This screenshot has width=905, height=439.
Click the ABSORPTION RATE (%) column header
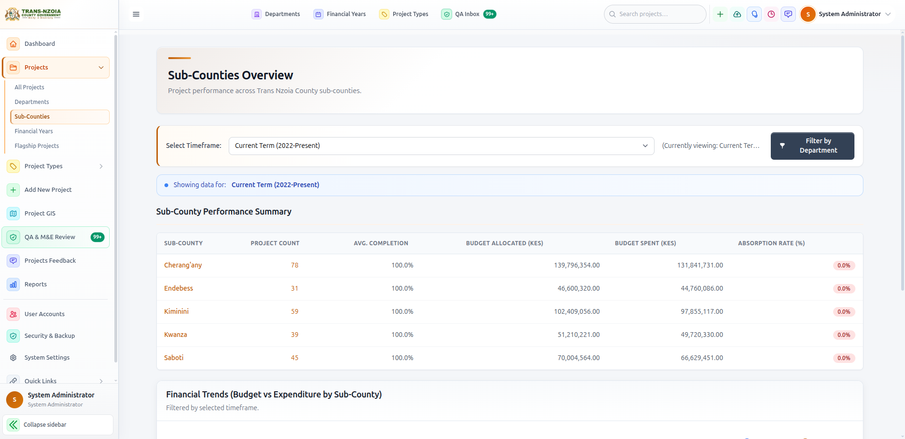[771, 243]
